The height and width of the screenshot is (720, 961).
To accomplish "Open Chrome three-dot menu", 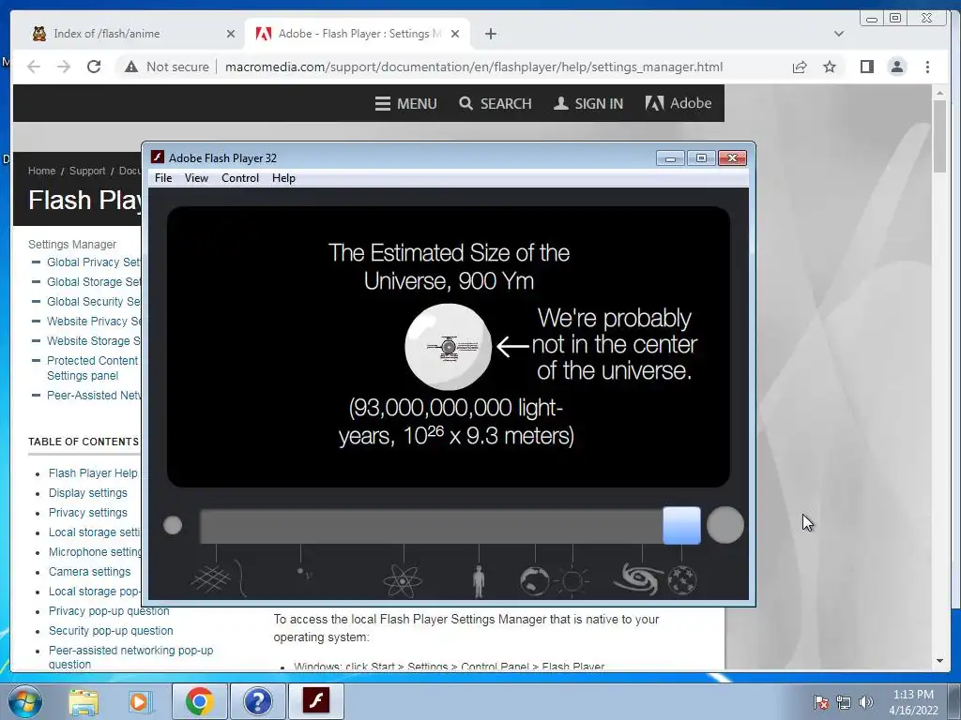I will [927, 67].
